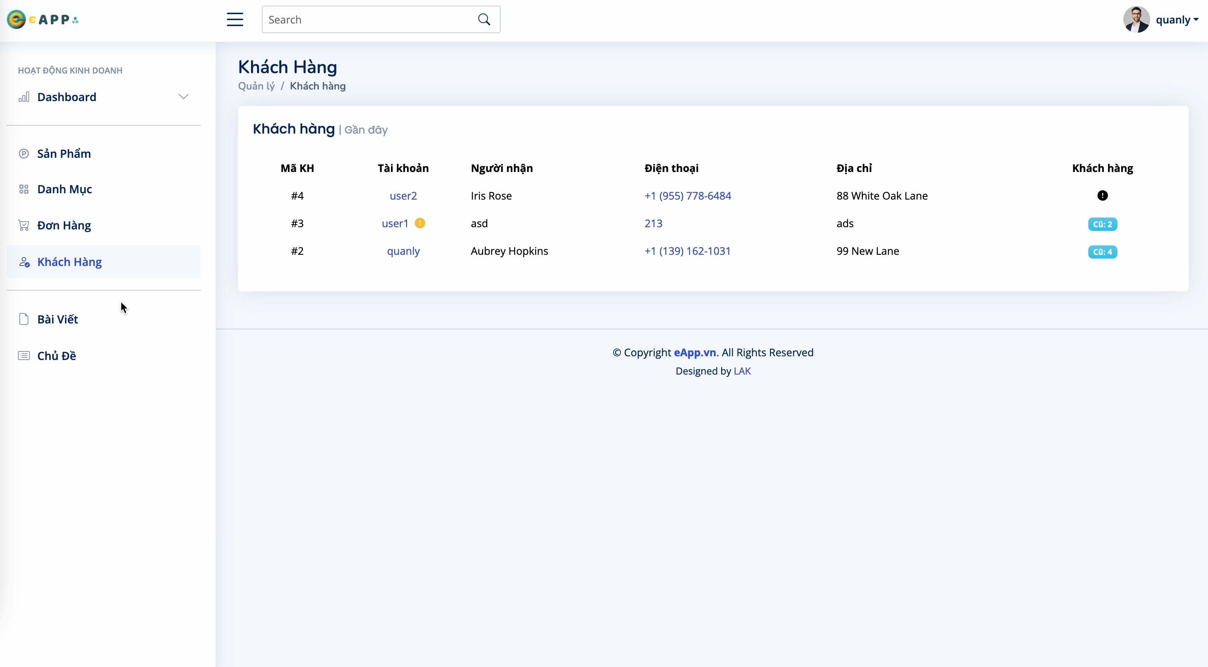
Task: Click recipient name Iris Rose
Action: click(491, 196)
